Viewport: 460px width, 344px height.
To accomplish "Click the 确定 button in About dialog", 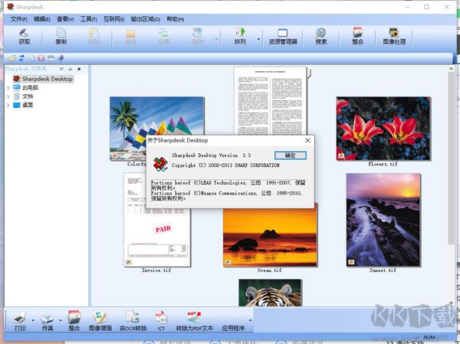I will pos(290,155).
